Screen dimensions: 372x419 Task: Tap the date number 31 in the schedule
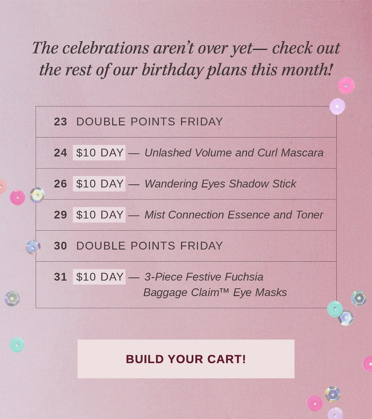pos(60,277)
